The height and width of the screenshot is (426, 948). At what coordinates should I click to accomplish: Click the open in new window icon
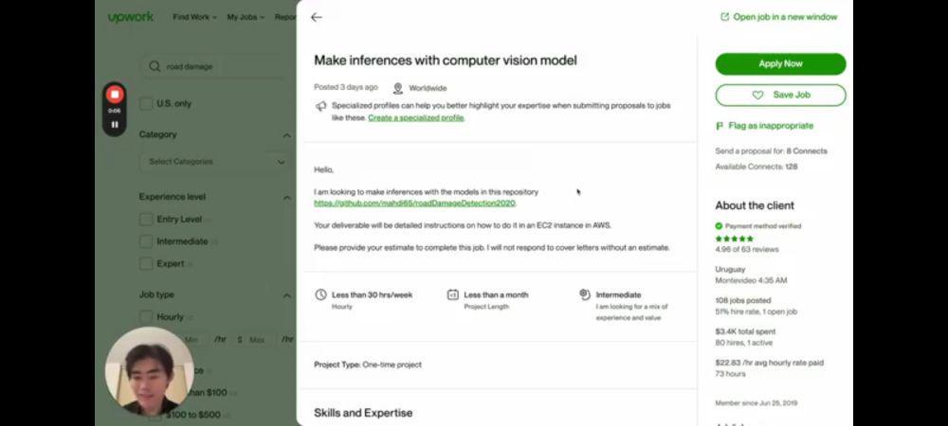(725, 17)
